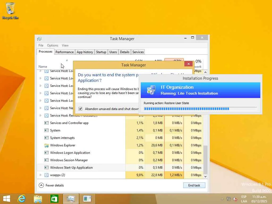Select the Windows Session Manager row text
The width and height of the screenshot is (272, 204).
pos(69,160)
